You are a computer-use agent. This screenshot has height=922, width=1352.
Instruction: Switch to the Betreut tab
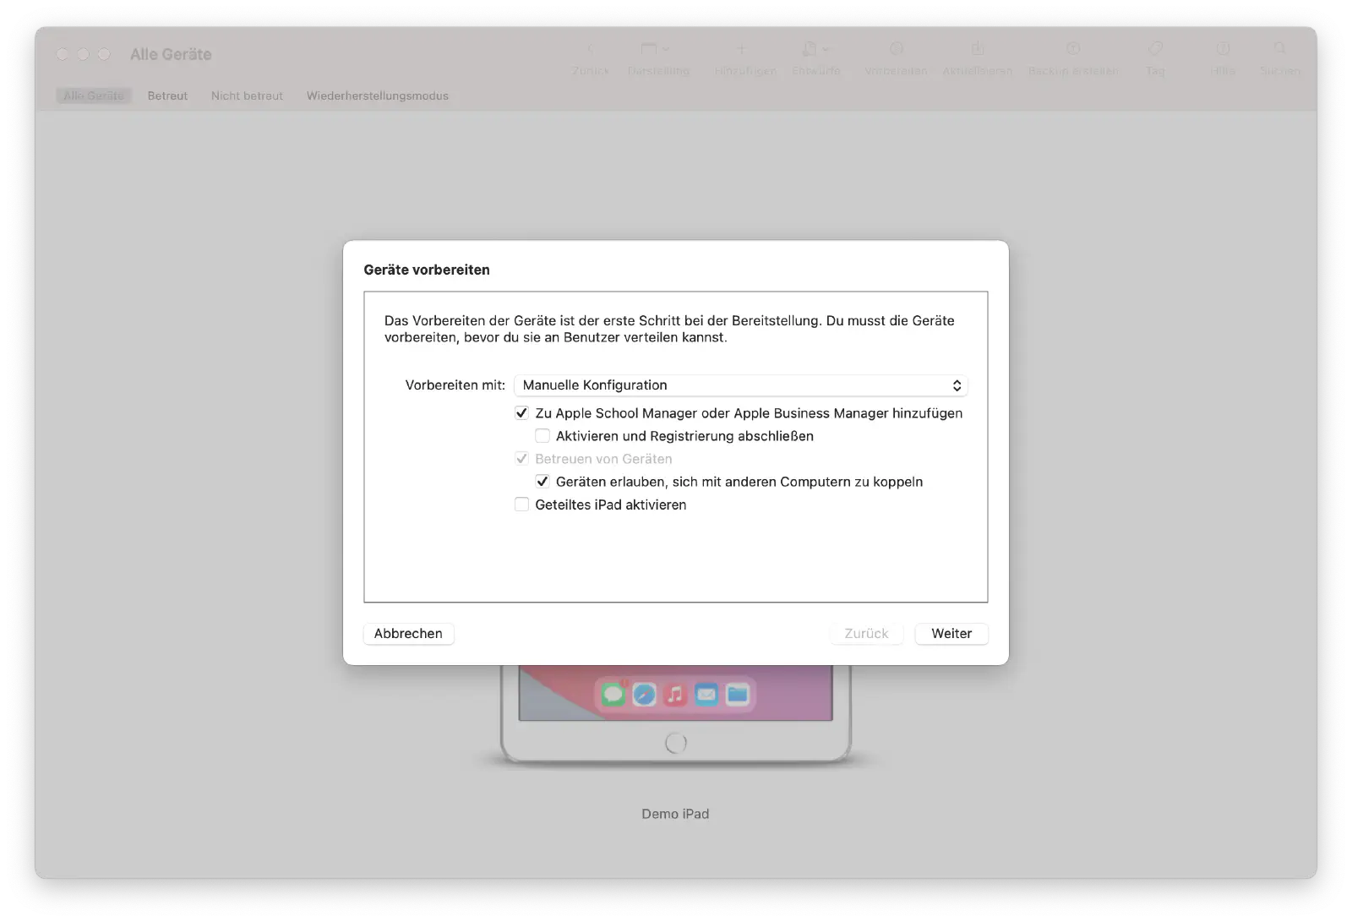(167, 95)
